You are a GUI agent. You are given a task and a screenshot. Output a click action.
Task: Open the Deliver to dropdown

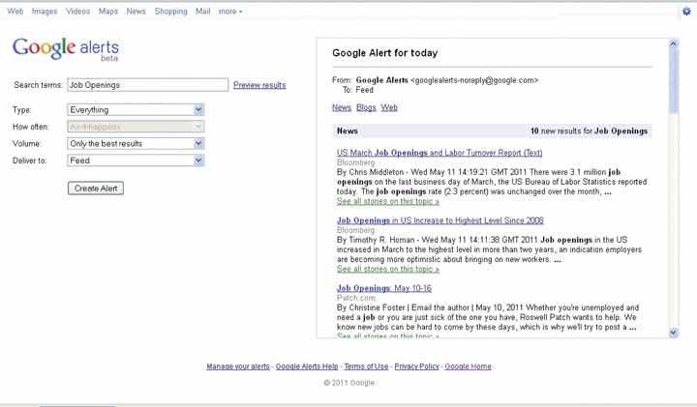pos(136,160)
